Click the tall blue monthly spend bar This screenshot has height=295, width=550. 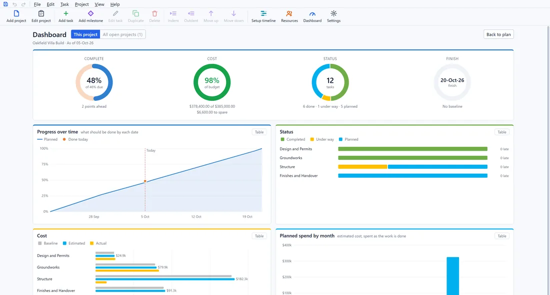[x=453, y=276]
